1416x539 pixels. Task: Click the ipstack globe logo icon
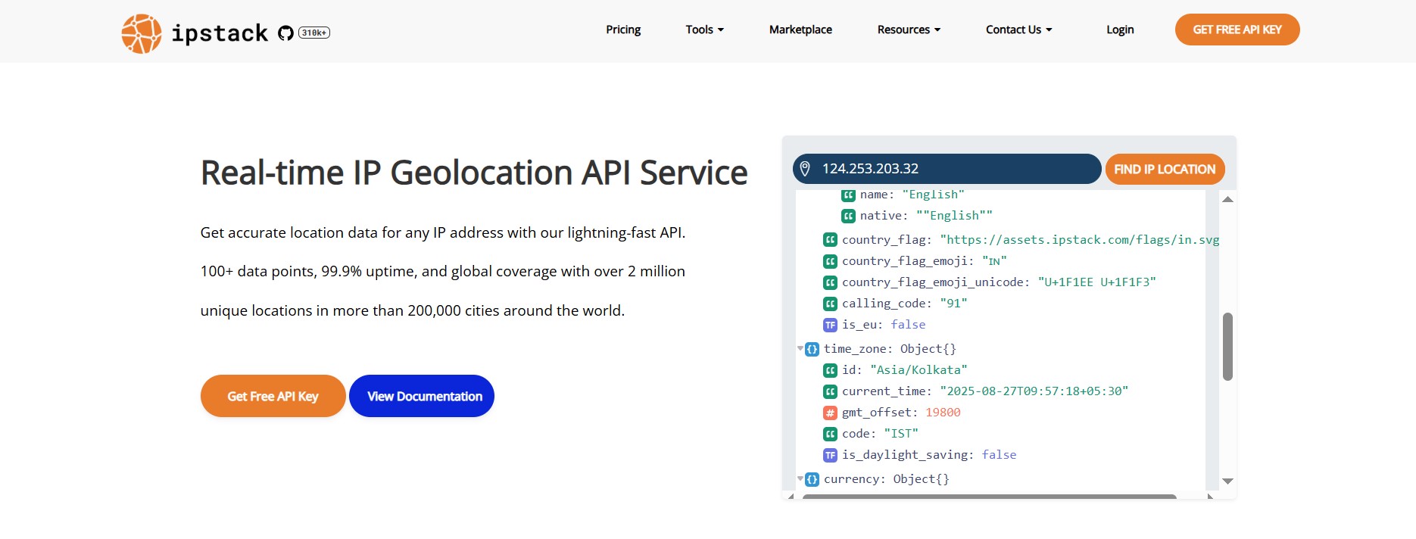pyautogui.click(x=142, y=33)
